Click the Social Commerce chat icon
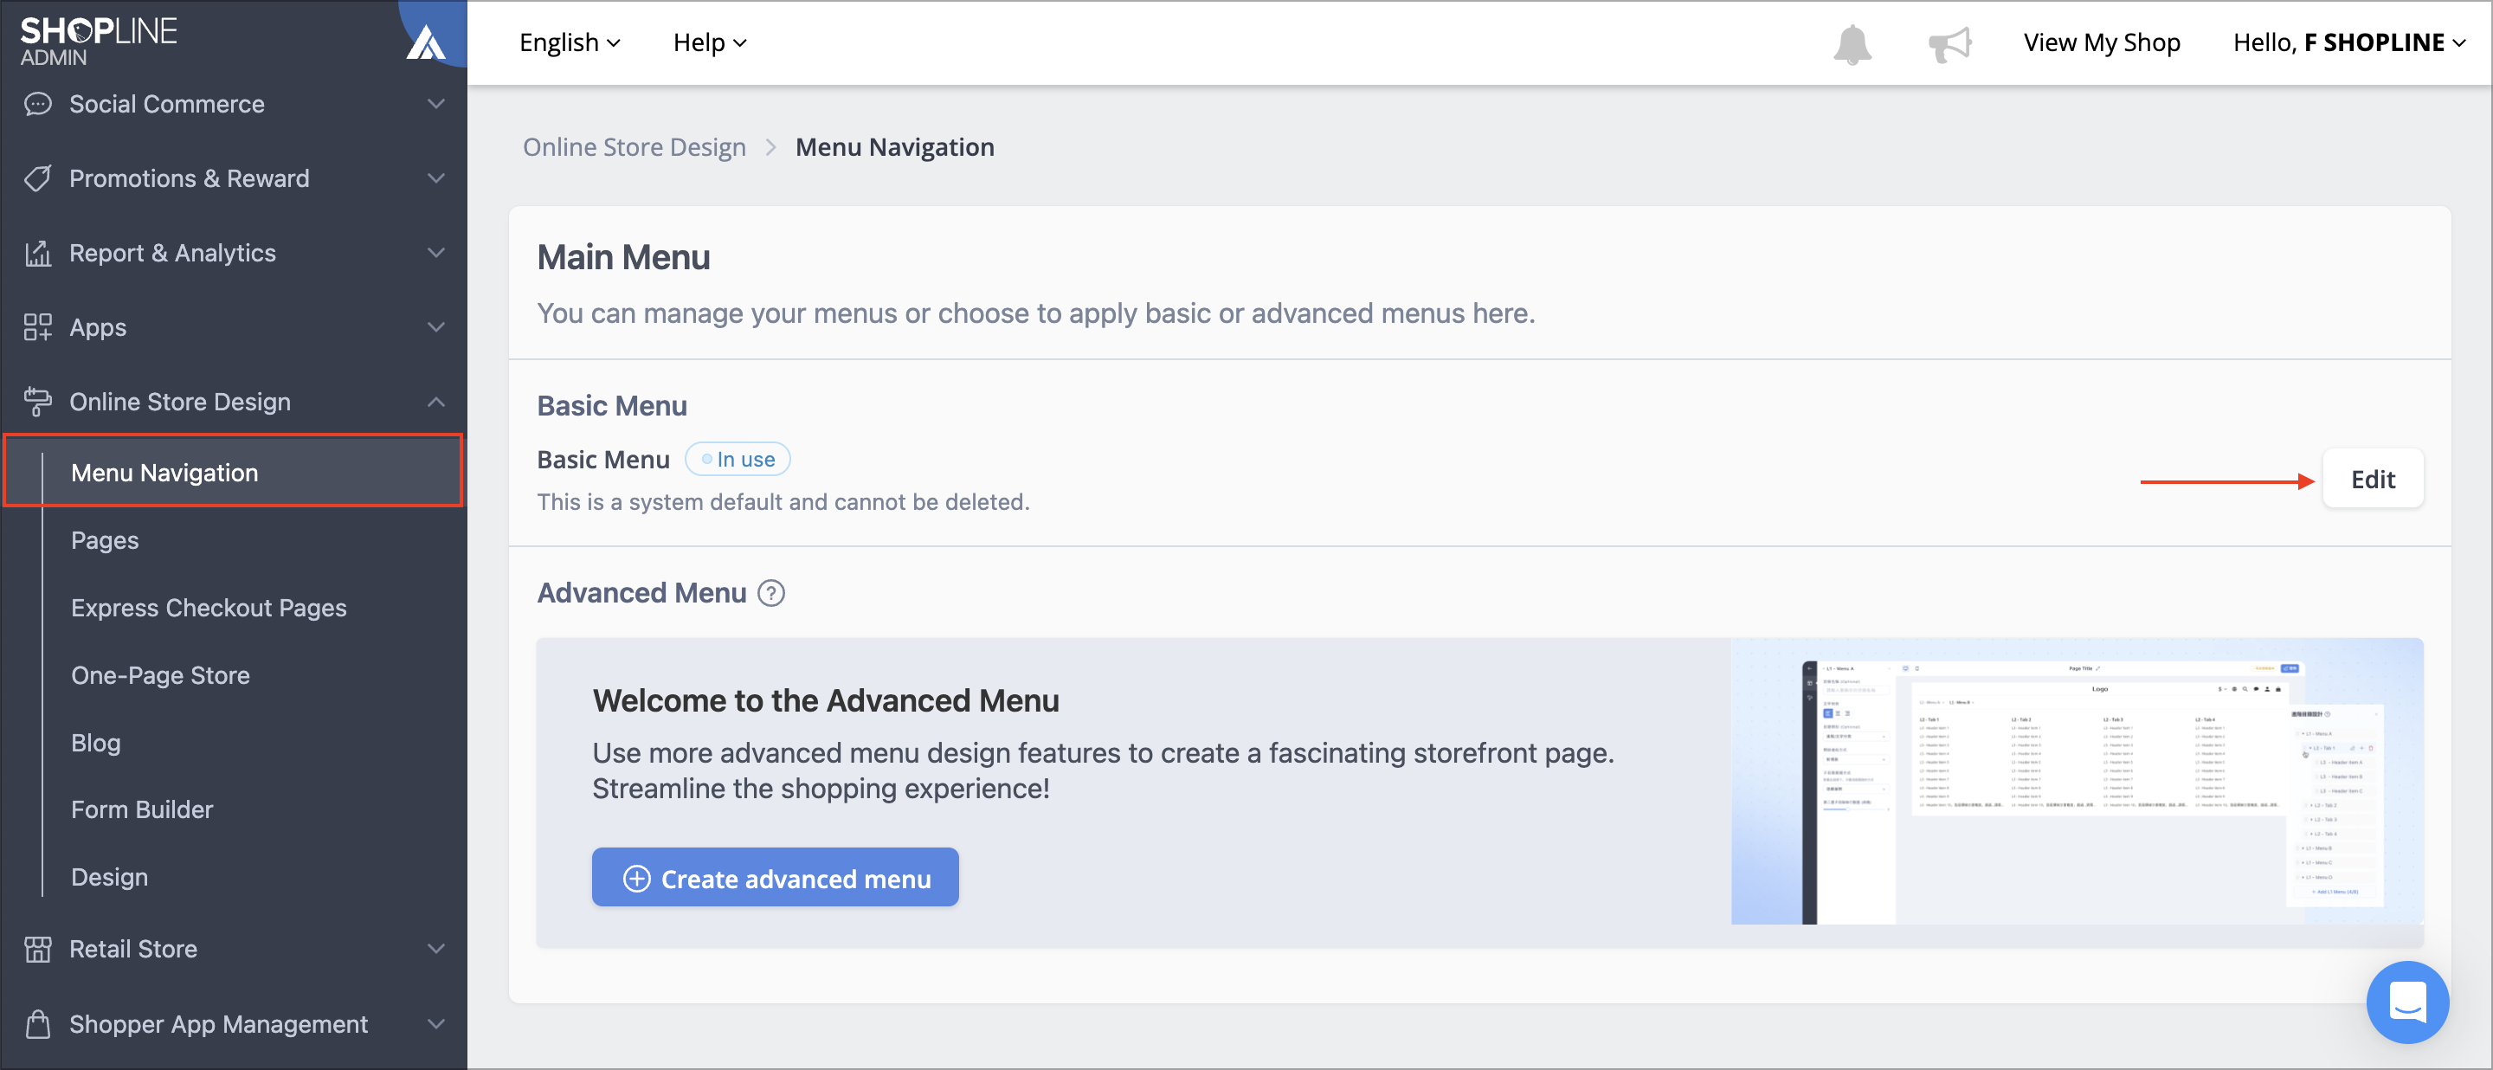 coord(38,104)
